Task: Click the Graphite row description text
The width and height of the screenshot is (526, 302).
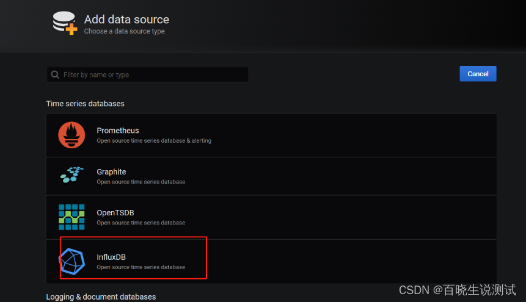Action: coord(141,182)
